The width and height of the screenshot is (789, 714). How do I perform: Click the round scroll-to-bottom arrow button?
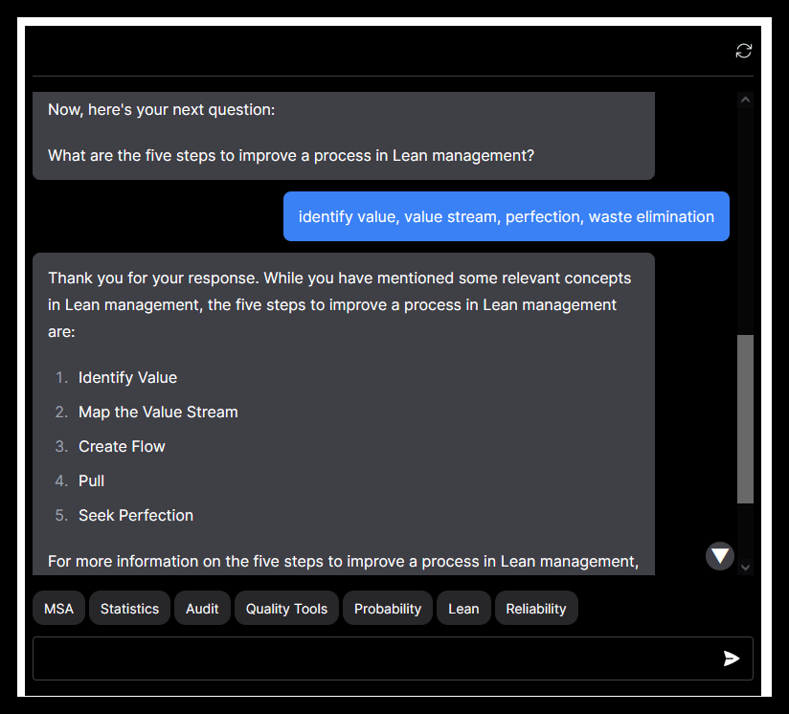point(720,555)
